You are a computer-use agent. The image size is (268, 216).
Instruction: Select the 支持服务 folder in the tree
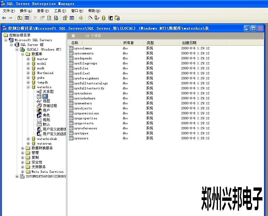click(39, 167)
